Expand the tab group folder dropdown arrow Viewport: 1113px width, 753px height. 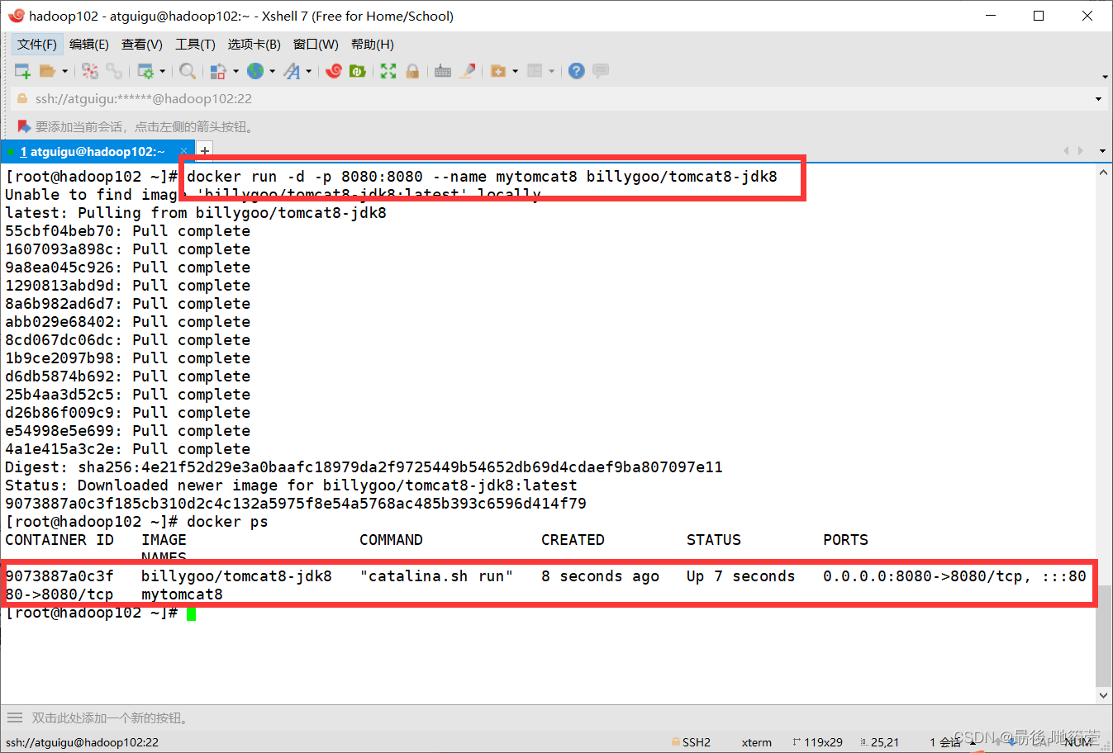point(515,71)
